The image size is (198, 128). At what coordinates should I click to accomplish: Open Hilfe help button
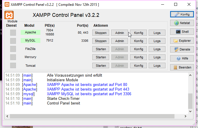click(x=182, y=58)
